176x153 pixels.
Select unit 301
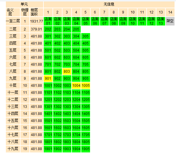48,36
